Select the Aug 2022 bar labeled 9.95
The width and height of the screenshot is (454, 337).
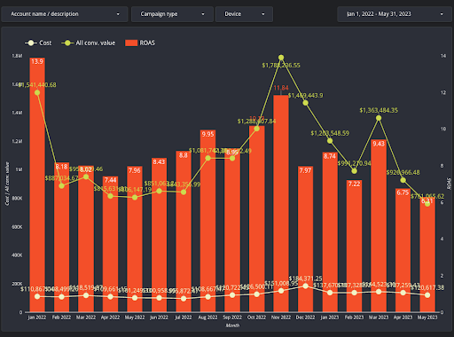tap(207, 221)
